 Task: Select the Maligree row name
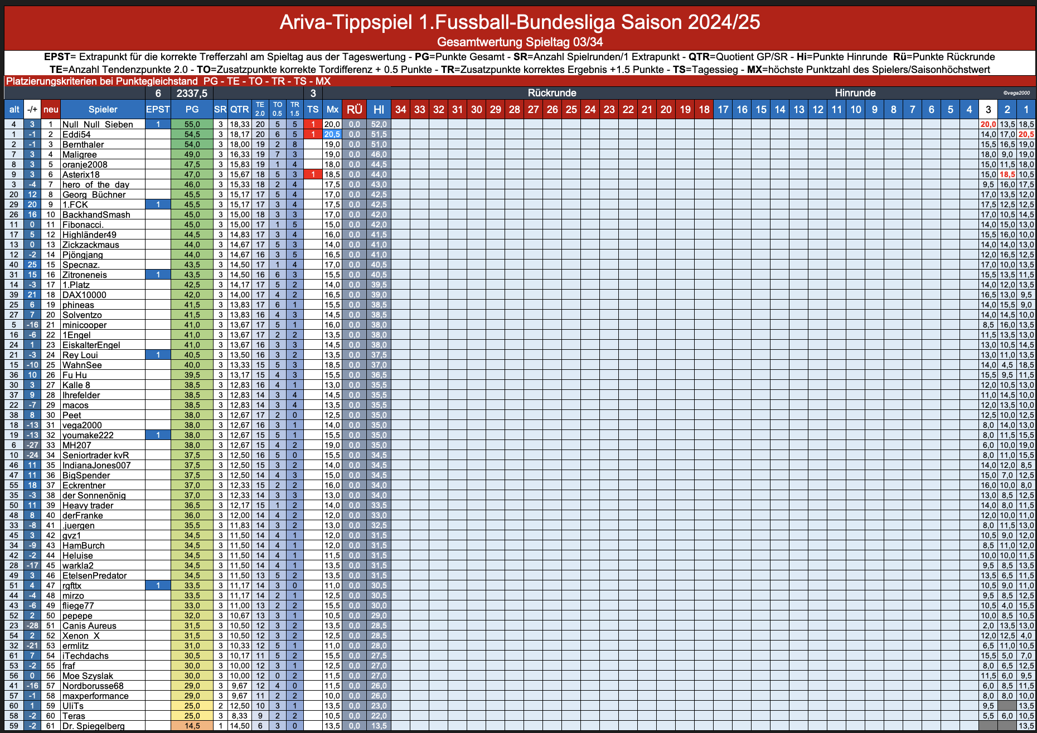click(103, 154)
